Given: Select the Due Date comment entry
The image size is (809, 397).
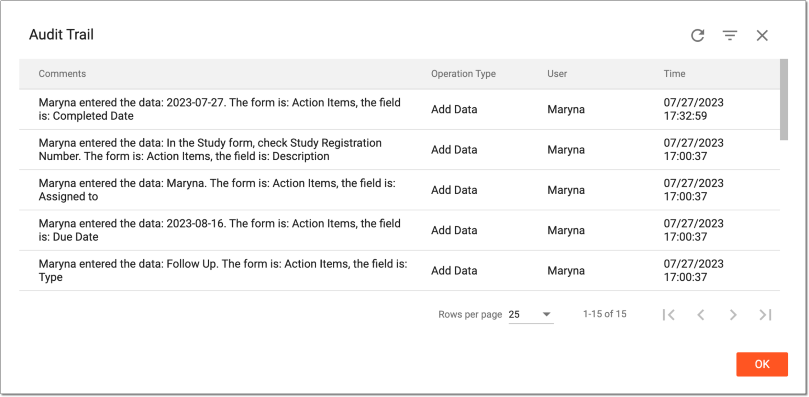Looking at the screenshot, I should [219, 230].
